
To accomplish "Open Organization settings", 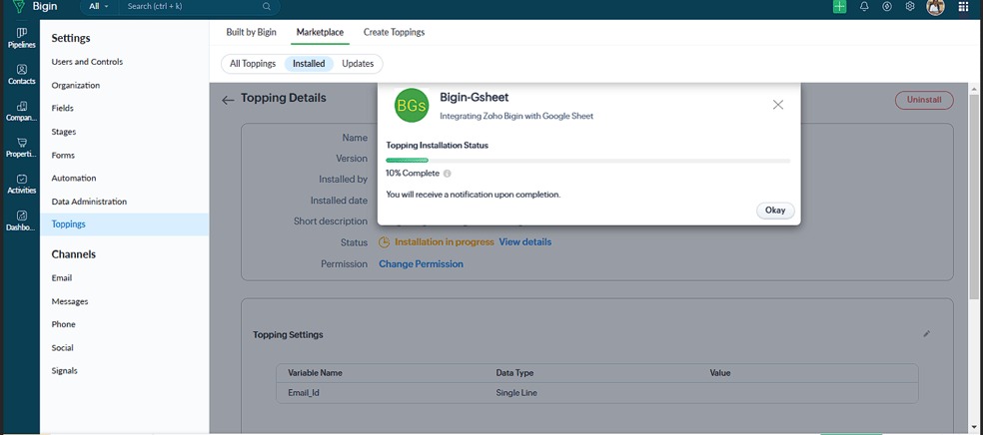I will point(76,85).
